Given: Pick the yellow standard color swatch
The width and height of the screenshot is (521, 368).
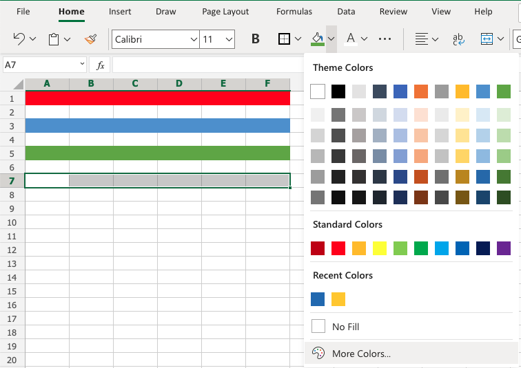Looking at the screenshot, I should click(x=379, y=248).
